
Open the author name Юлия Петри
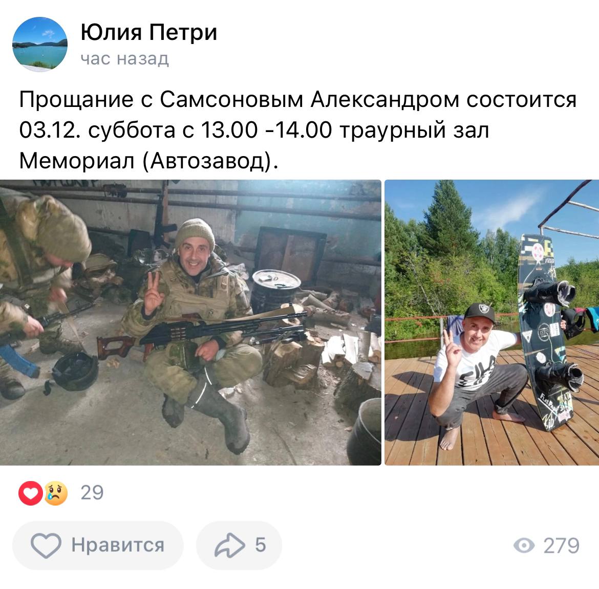(148, 32)
